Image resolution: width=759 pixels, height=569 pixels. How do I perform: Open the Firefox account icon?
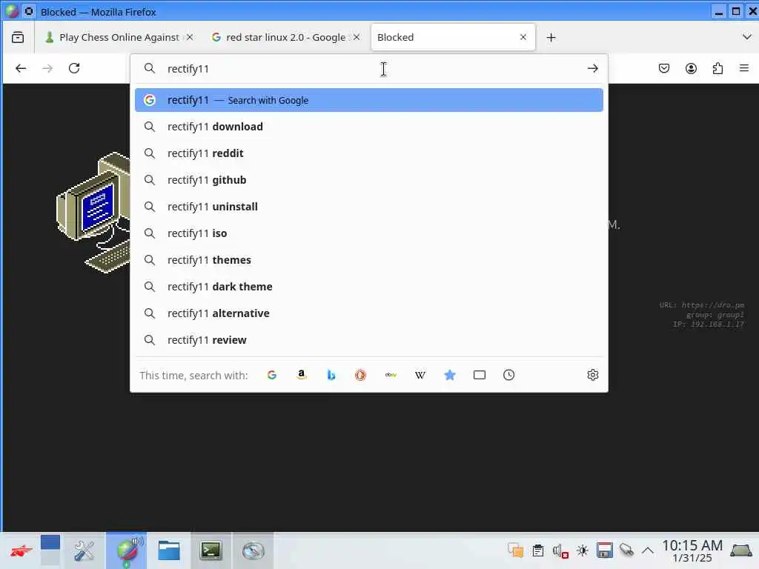tap(692, 69)
